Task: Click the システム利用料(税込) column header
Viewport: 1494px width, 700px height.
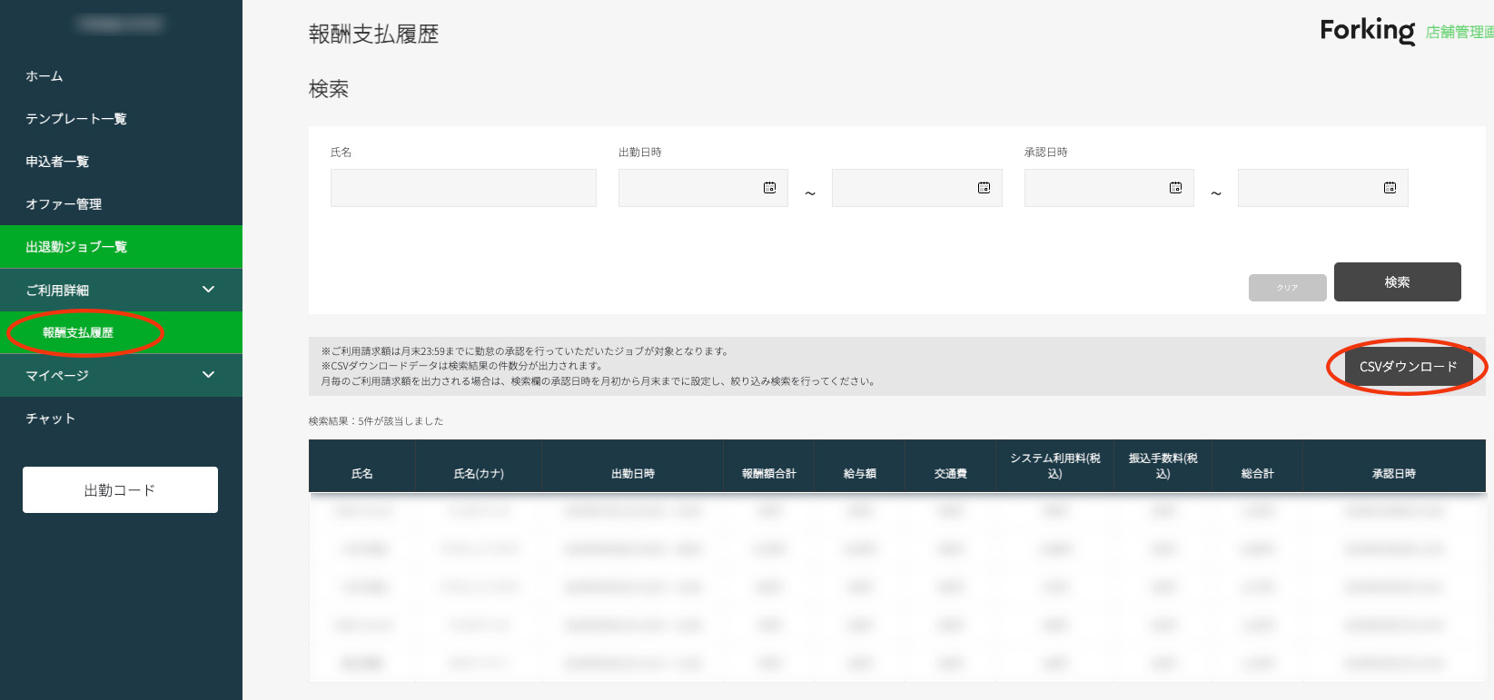Action: click(1055, 466)
